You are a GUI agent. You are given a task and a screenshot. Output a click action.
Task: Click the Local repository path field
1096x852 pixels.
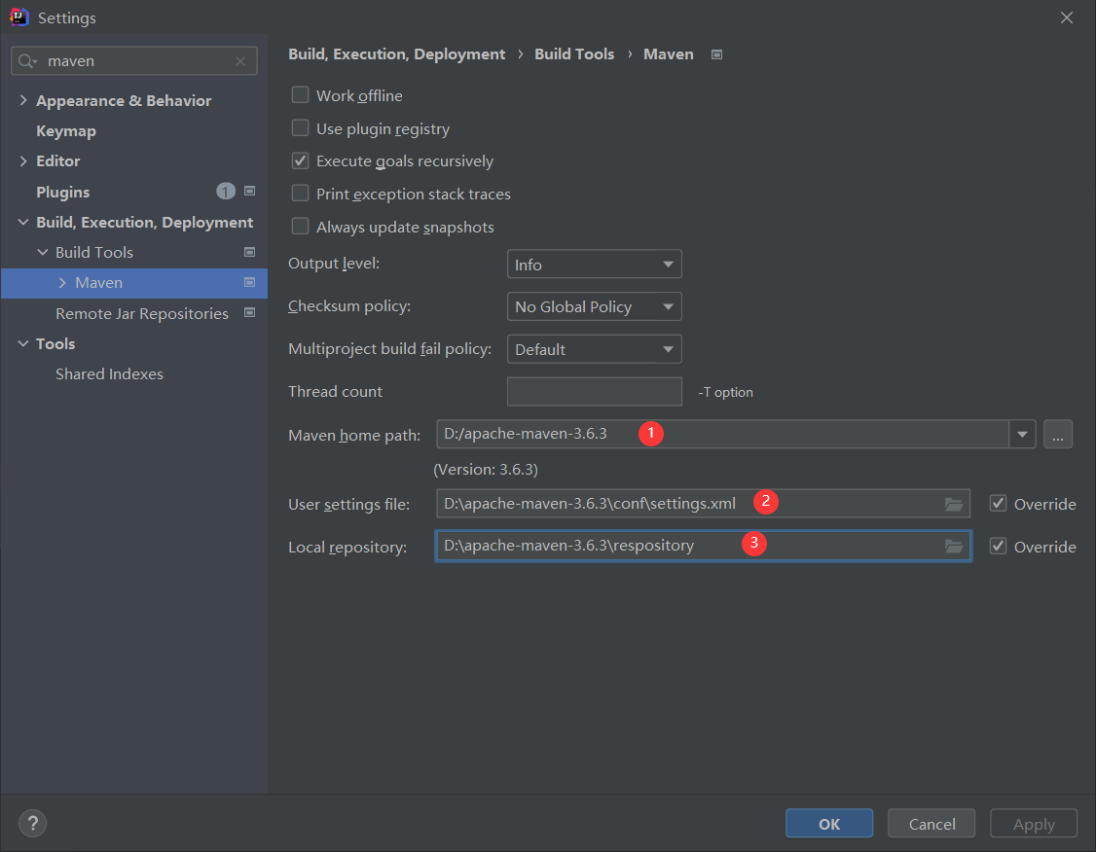coord(703,547)
